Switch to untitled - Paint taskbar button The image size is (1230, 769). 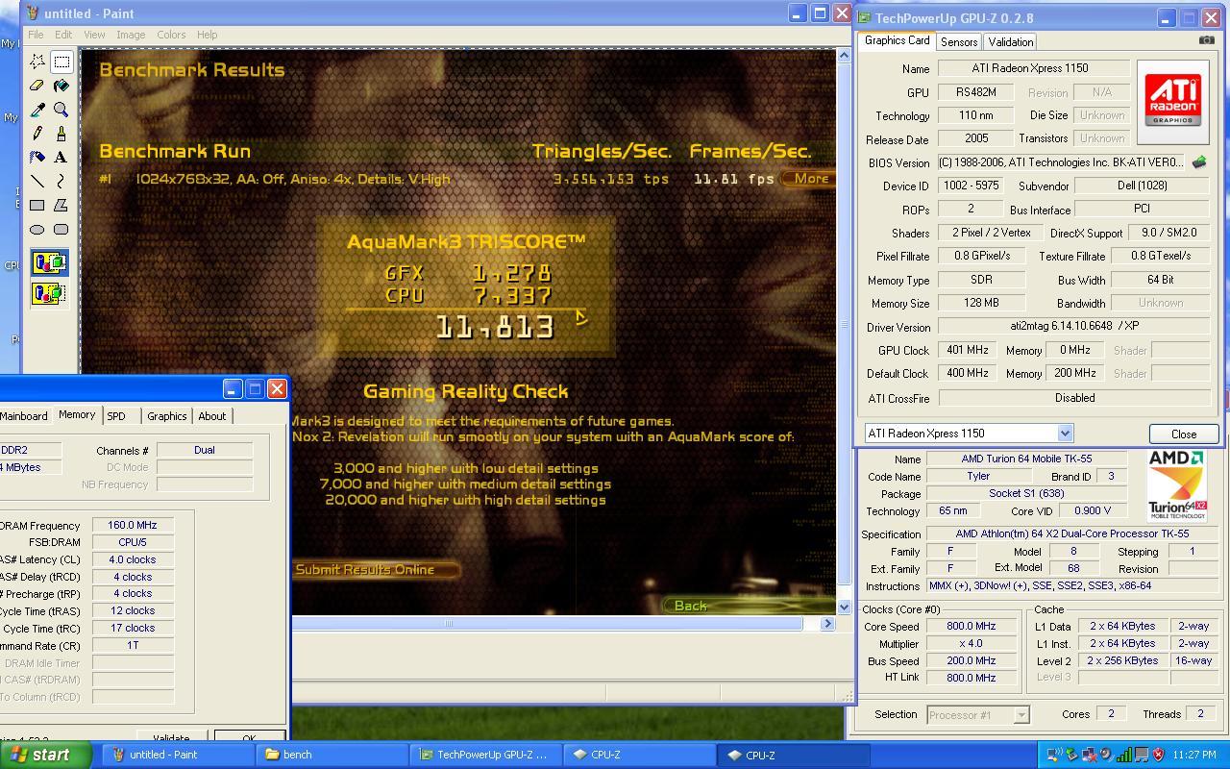(178, 755)
